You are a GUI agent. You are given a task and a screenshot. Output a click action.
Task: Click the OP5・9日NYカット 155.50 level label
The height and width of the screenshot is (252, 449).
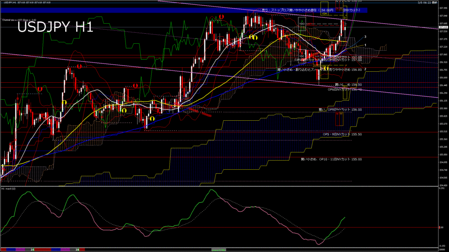[342, 134]
